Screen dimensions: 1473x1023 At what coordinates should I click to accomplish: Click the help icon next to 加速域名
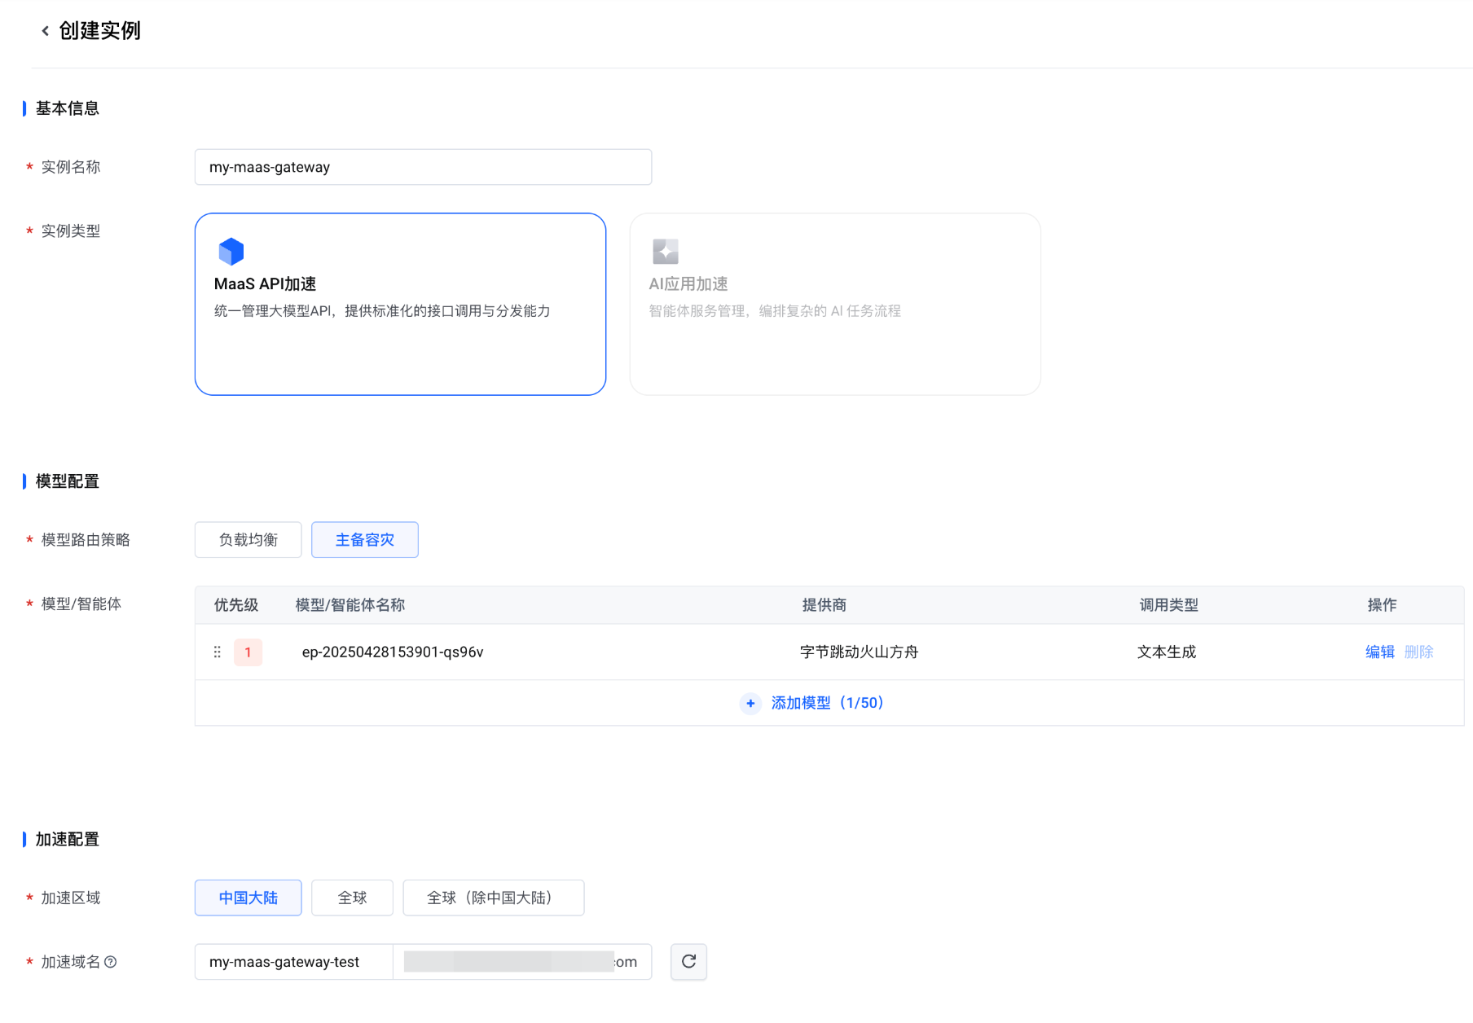pos(111,962)
